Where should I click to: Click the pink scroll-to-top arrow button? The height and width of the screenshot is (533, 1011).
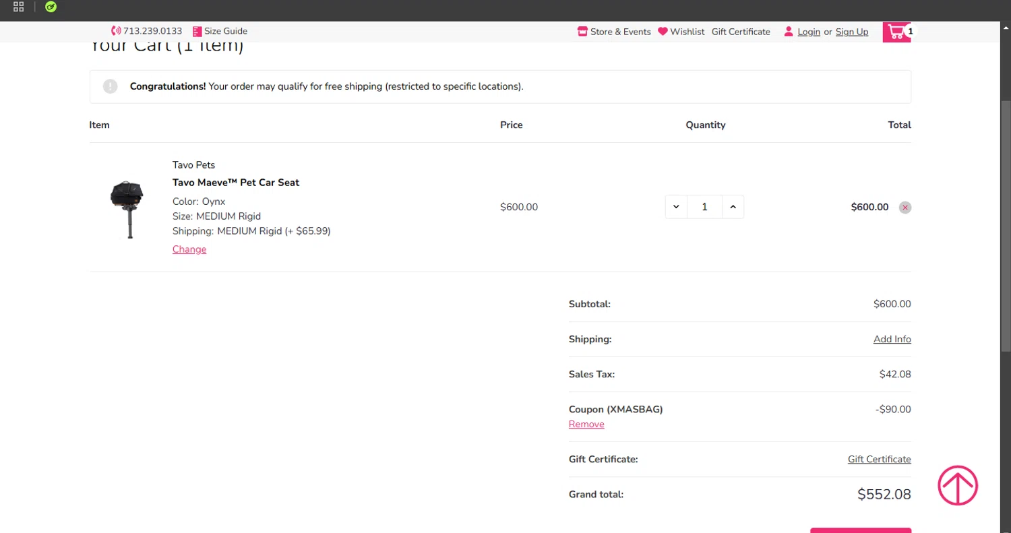(x=958, y=485)
